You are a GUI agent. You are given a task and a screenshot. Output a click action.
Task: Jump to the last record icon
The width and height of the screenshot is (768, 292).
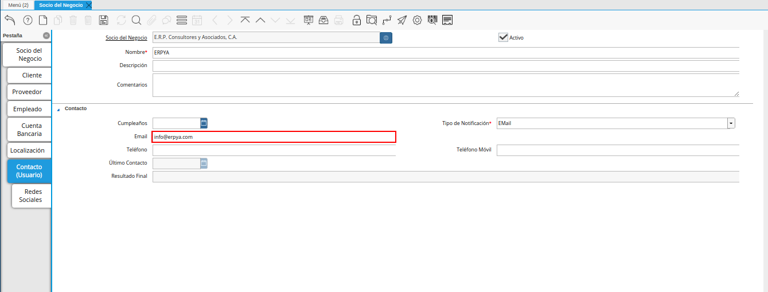coord(290,21)
